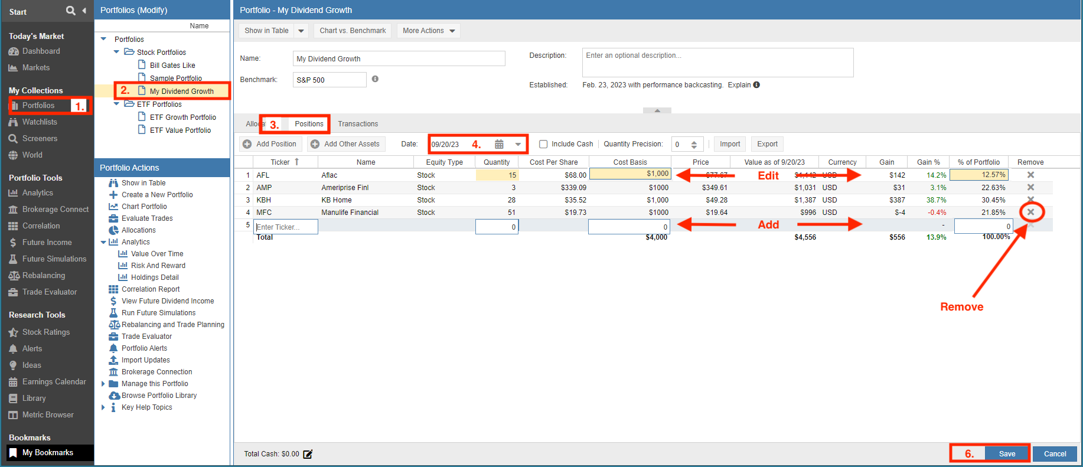Click the Description text area
Screen dimensions: 1083x467
click(717, 63)
